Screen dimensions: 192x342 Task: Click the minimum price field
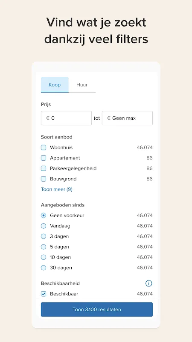66,118
